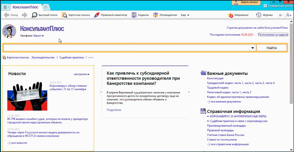
Task: Open Учетная ставка Банка России link
Action: coord(226,135)
